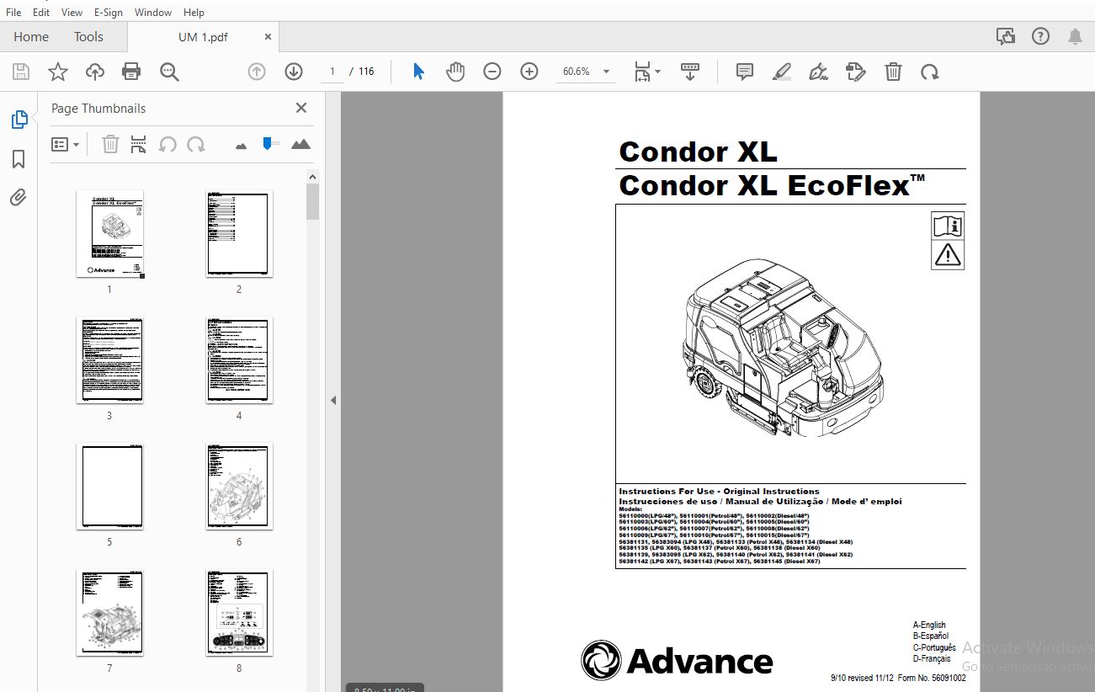The height and width of the screenshot is (692, 1095).
Task: Add a comment note
Action: pyautogui.click(x=745, y=72)
